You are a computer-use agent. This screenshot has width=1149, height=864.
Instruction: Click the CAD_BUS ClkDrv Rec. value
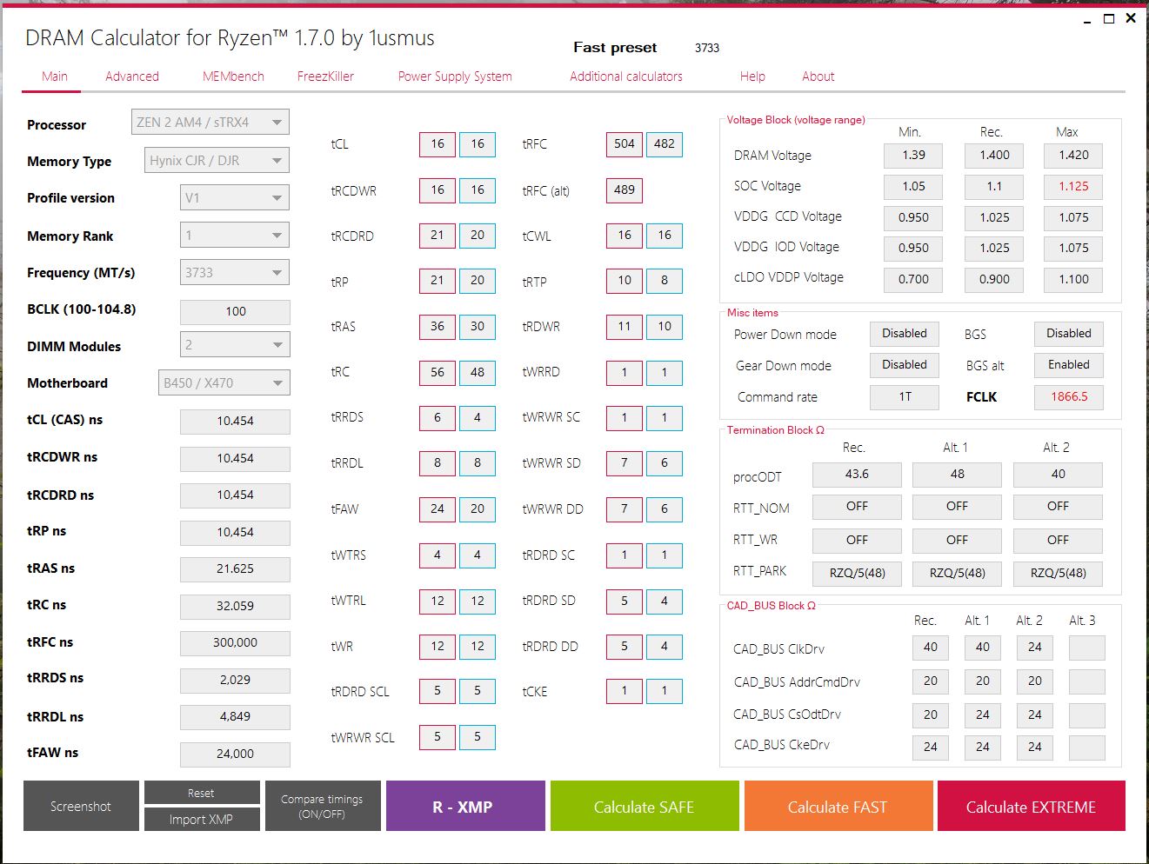click(x=931, y=648)
